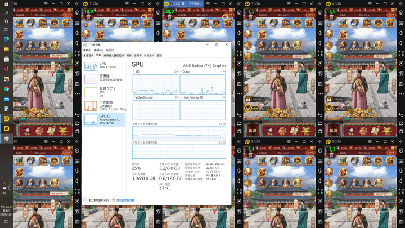Click the Windows Start button

[6, 4]
